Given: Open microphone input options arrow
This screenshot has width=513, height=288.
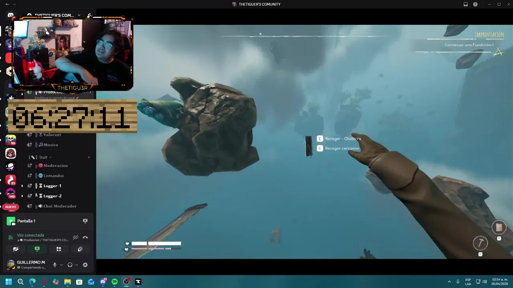Looking at the screenshot, I should [x=61, y=265].
